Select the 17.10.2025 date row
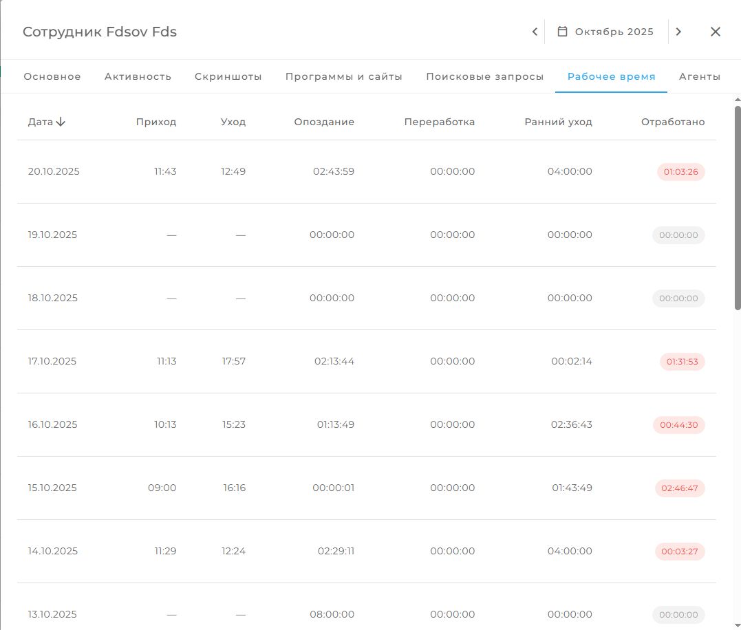Image resolution: width=741 pixels, height=630 pixels. tap(52, 361)
